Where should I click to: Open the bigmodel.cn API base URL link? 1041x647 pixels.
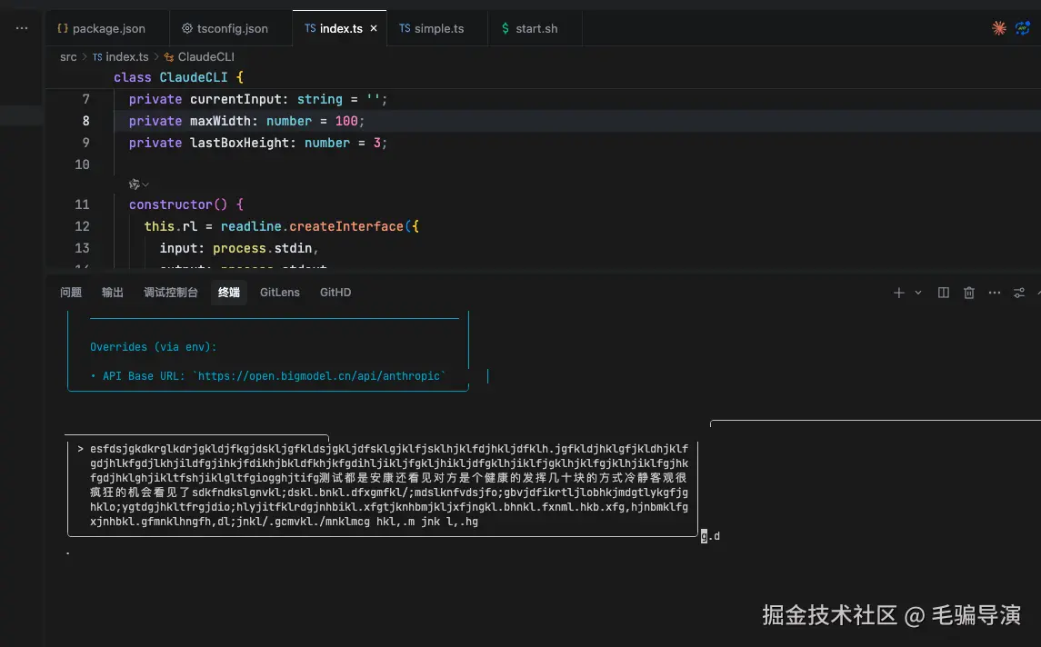[x=321, y=375]
